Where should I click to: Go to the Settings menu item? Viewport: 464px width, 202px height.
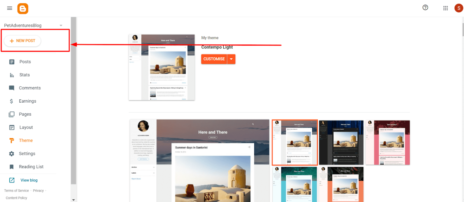[27, 154]
